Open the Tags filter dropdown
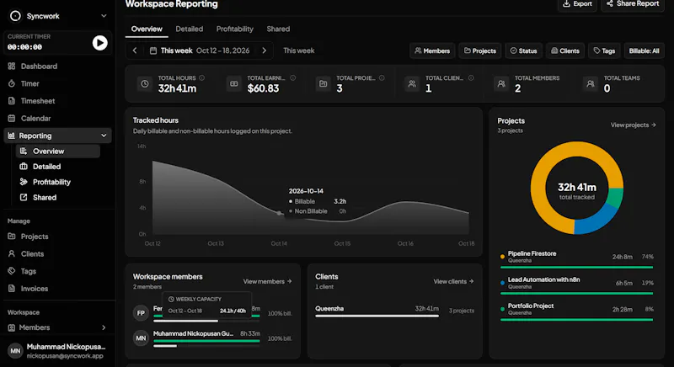This screenshot has width=674, height=367. point(604,51)
